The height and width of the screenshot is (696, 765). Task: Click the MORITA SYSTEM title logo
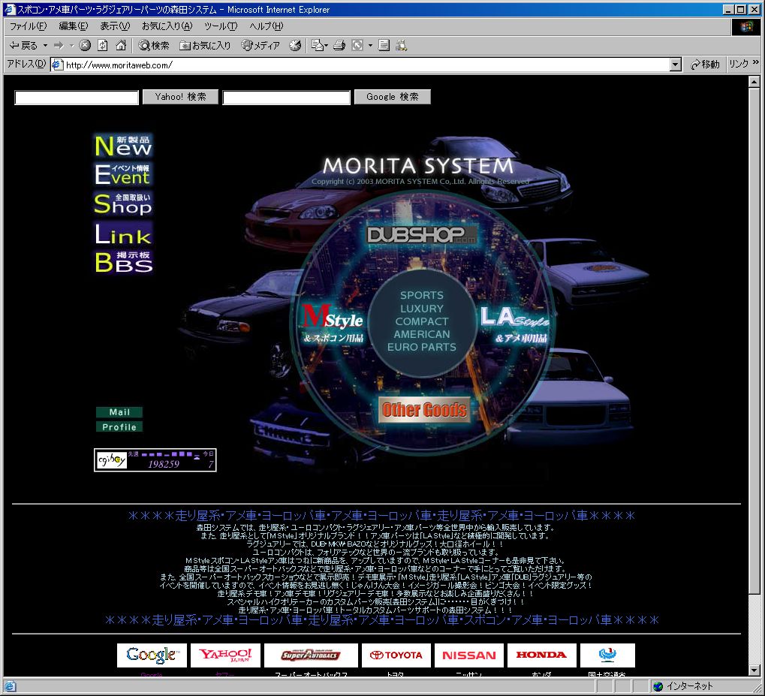point(418,166)
